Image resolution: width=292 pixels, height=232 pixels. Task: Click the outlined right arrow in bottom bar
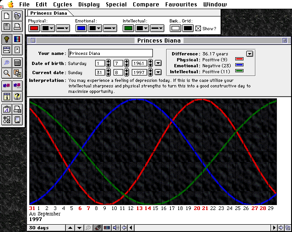(281, 228)
